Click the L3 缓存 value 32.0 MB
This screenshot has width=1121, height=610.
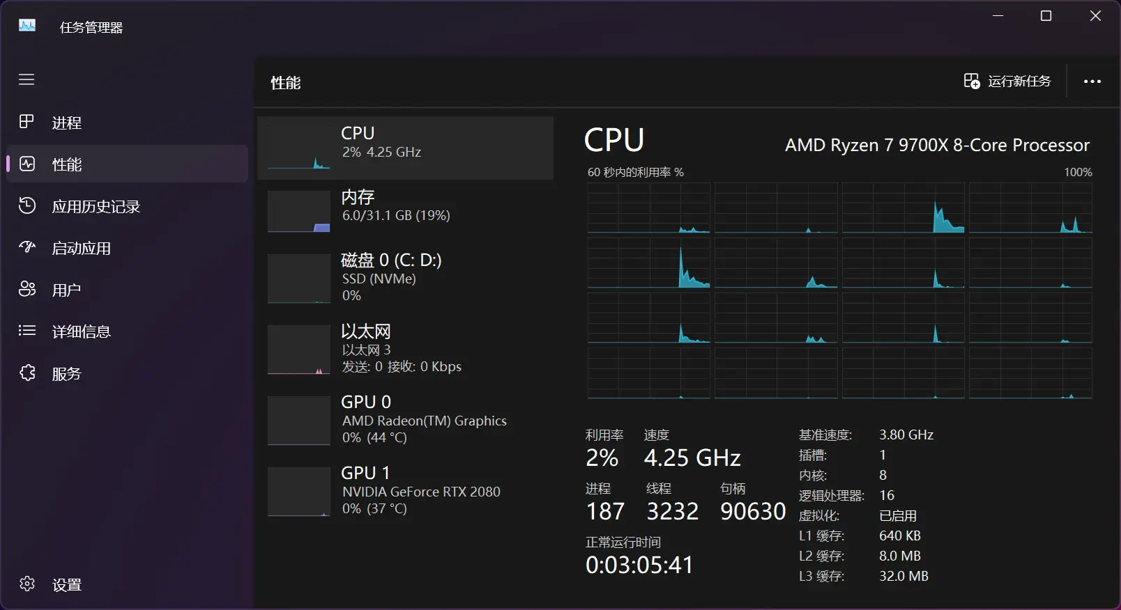pos(903,576)
